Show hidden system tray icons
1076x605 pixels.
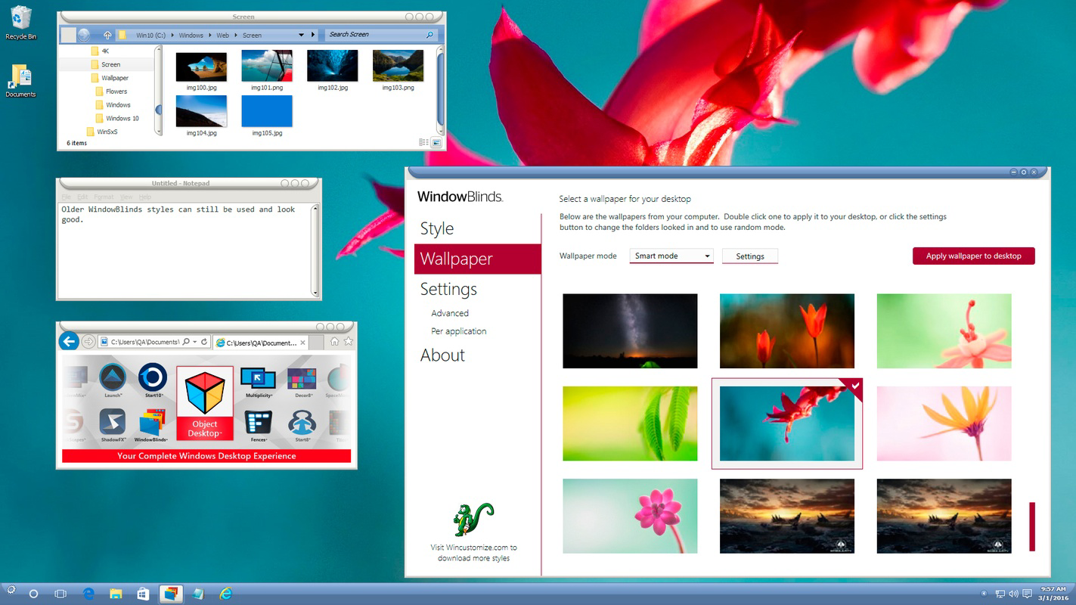click(984, 594)
